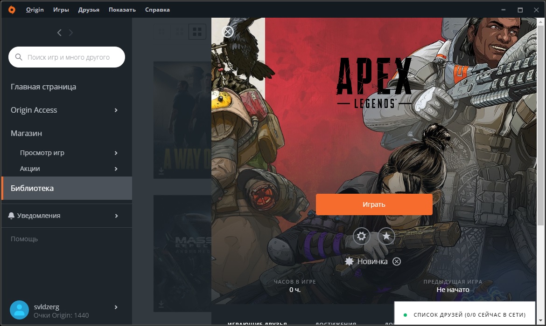Open the Список друзей chat bar
This screenshot has height=326, width=546.
tap(464, 313)
